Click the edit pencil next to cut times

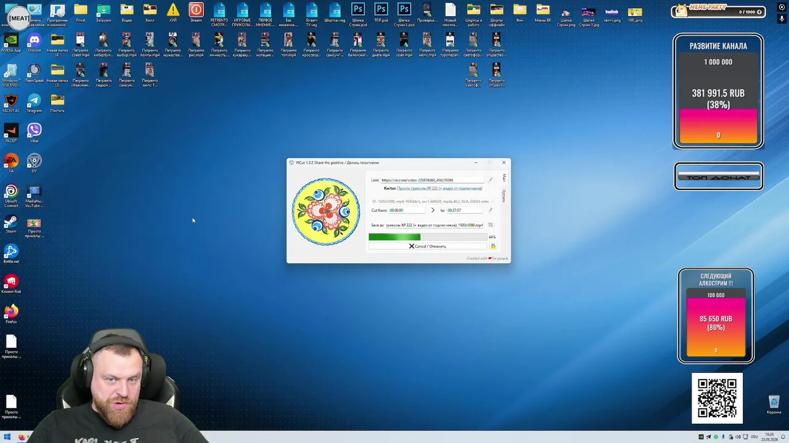pyautogui.click(x=491, y=210)
